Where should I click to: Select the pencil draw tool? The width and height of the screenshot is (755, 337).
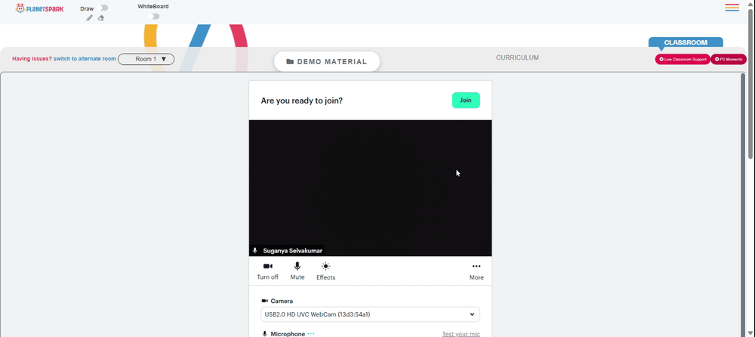pos(89,18)
